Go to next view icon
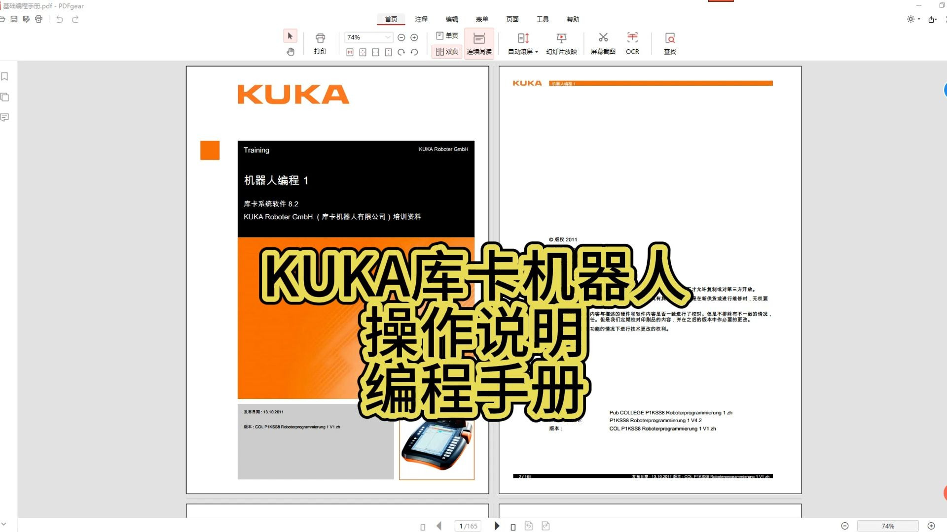Image resolution: width=947 pixels, height=532 pixels. (x=546, y=526)
